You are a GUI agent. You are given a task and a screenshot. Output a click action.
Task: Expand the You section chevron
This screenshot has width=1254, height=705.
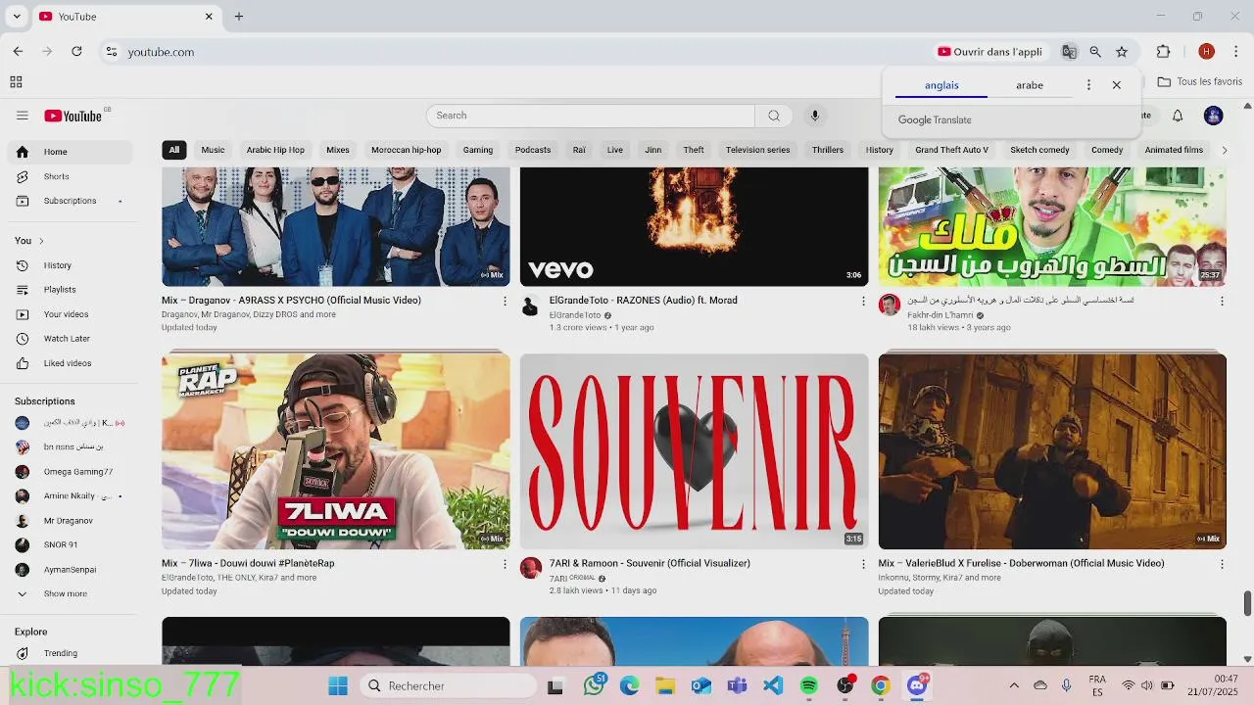coord(41,241)
